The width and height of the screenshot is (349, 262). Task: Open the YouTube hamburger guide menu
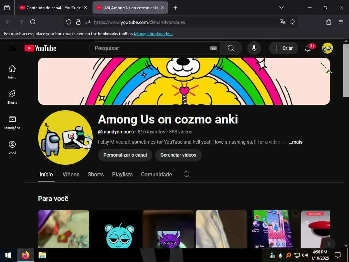[12, 48]
